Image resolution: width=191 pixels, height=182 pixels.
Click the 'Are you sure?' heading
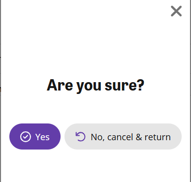[x=95, y=86]
